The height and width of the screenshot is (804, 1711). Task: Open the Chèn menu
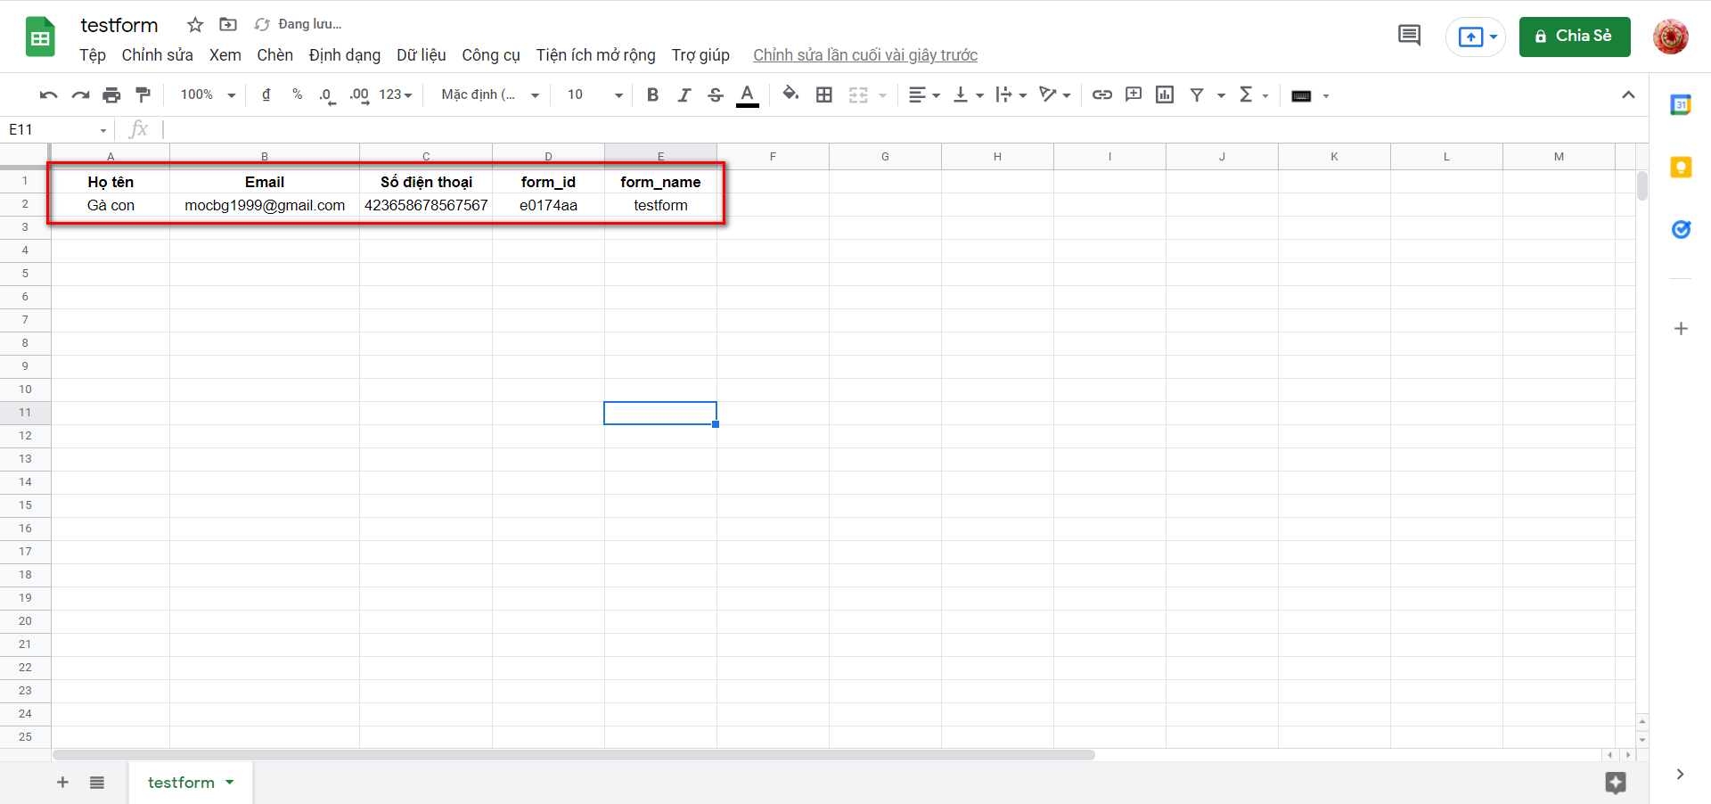pyautogui.click(x=275, y=55)
